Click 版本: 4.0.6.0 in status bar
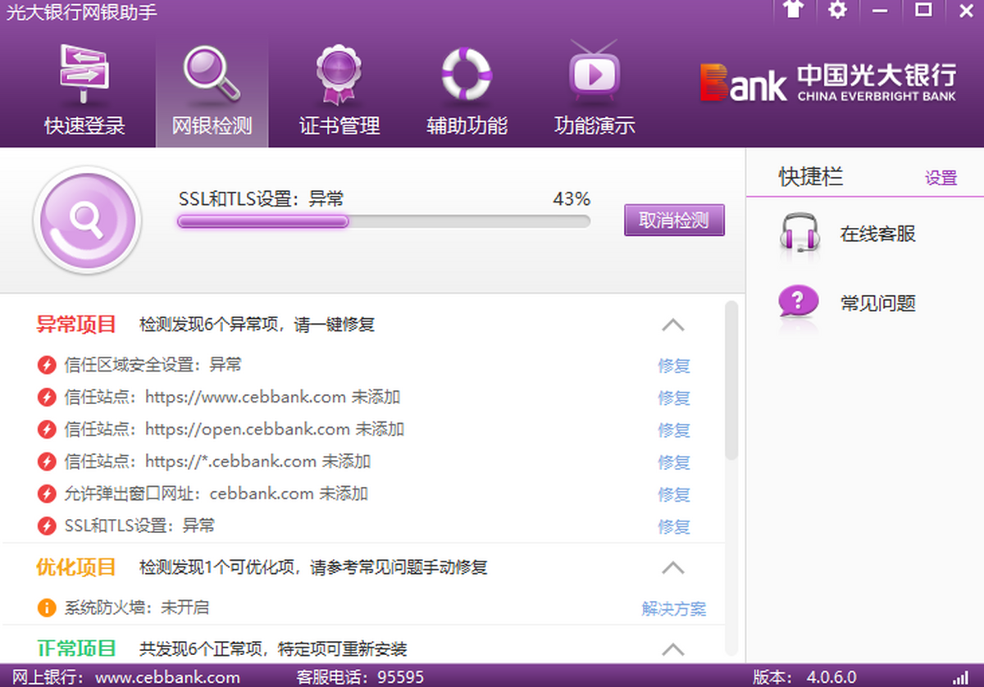The width and height of the screenshot is (984, 687). coord(805,677)
